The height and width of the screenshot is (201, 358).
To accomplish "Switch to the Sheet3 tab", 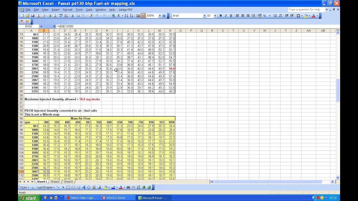I will coord(68,182).
